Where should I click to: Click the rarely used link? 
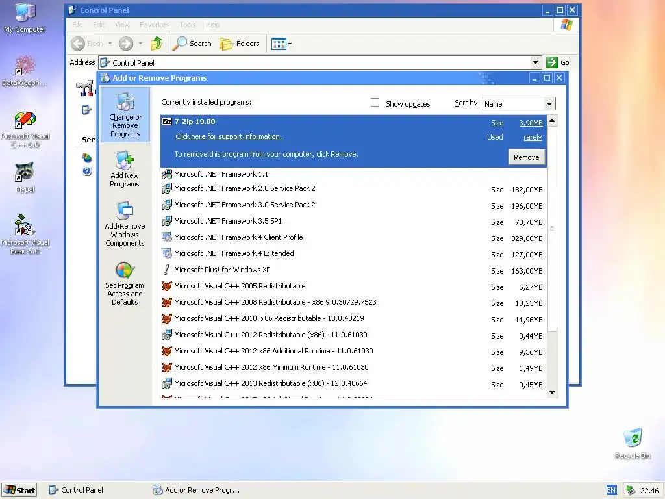pyautogui.click(x=533, y=138)
